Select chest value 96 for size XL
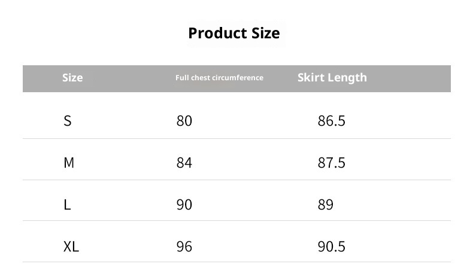The image size is (473, 279). pyautogui.click(x=184, y=247)
